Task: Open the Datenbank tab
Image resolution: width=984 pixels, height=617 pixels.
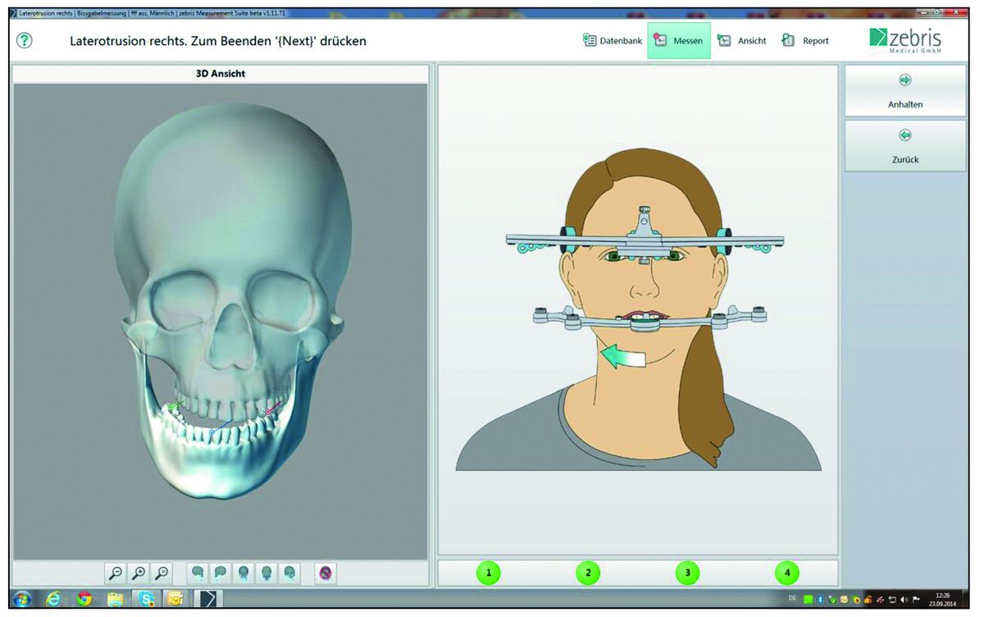Action: point(612,40)
